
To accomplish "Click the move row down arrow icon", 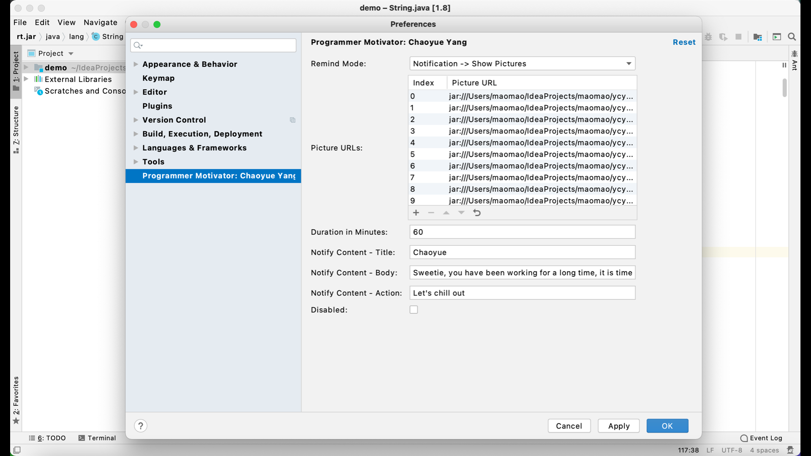I will 461,213.
